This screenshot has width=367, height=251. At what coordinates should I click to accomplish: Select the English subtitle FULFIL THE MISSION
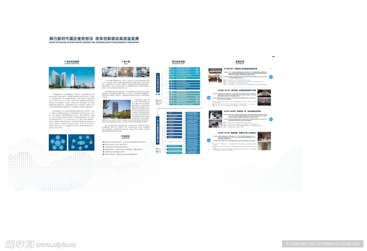click(94, 43)
